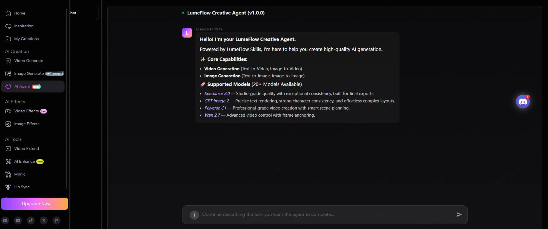Open the Home menu item
The height and width of the screenshot is (229, 548).
click(33, 13)
